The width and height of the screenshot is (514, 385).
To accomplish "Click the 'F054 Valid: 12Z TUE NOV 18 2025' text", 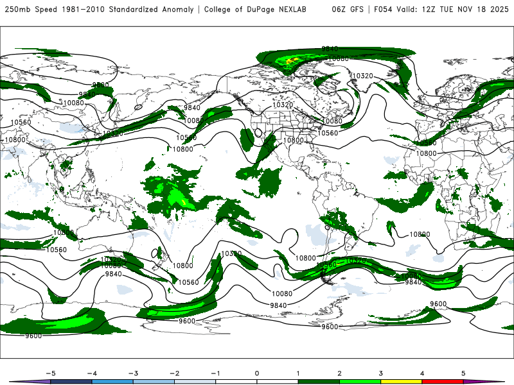I will [x=441, y=10].
